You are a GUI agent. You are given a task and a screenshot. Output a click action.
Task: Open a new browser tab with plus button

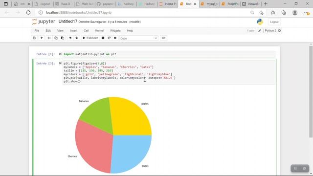click(x=266, y=4)
